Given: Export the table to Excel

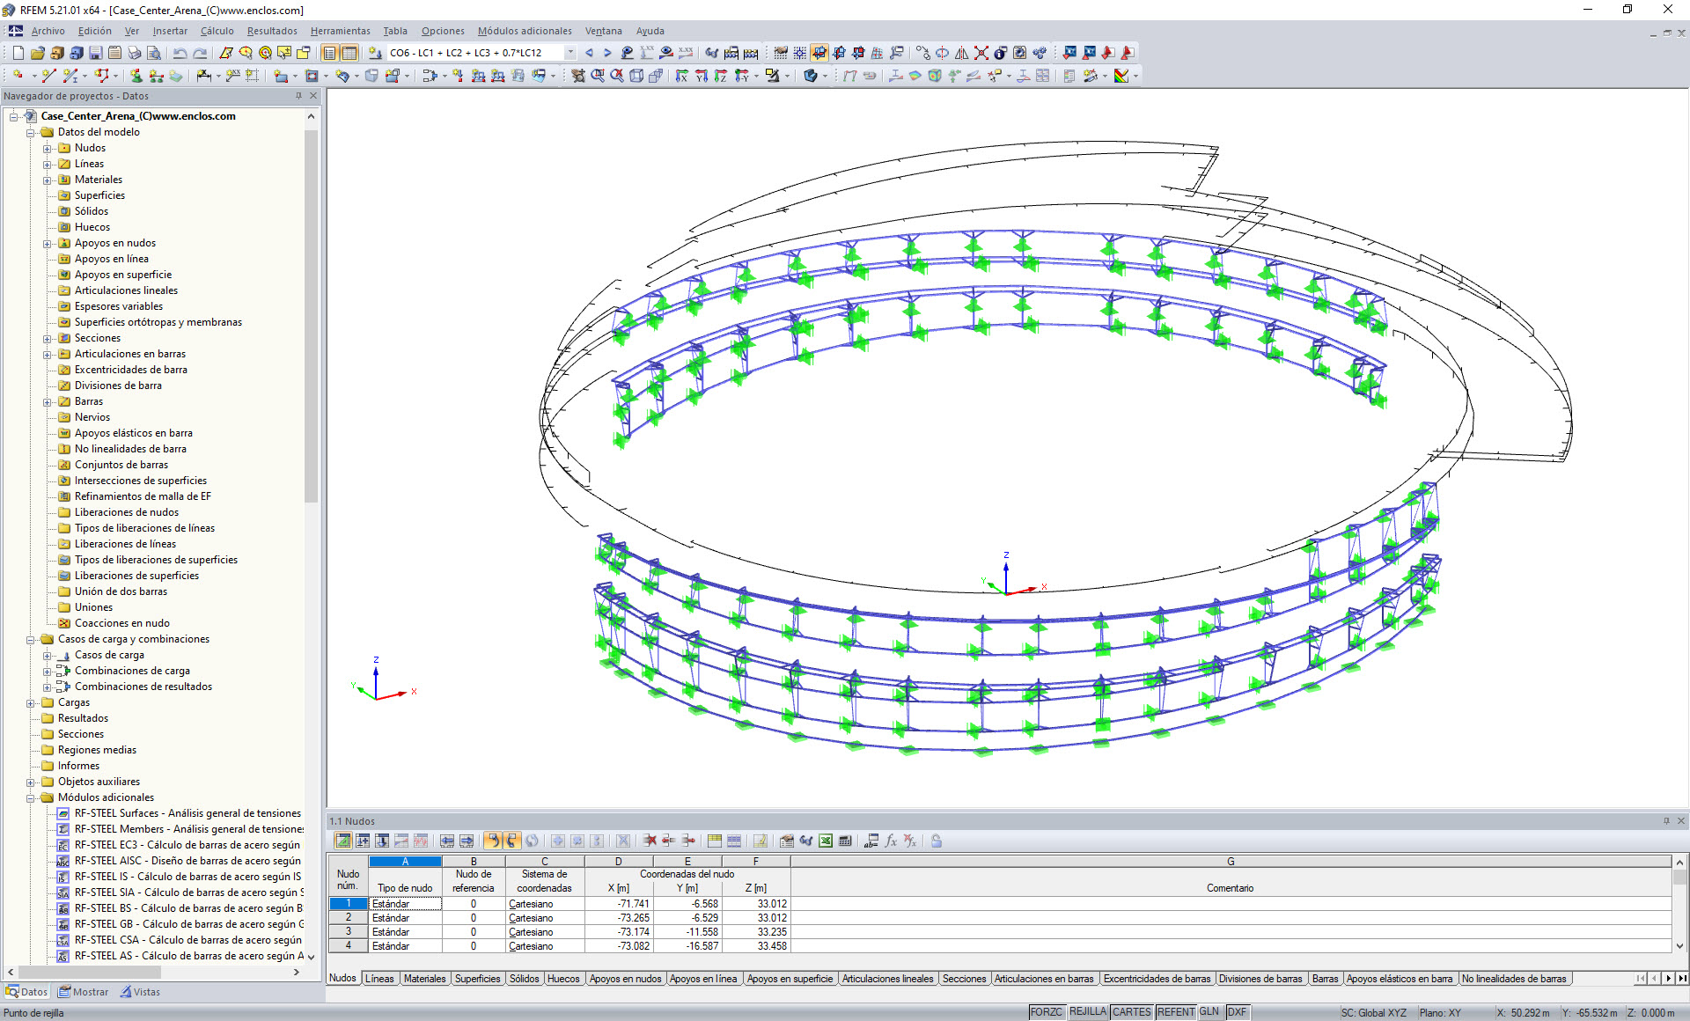Looking at the screenshot, I should pyautogui.click(x=826, y=841).
